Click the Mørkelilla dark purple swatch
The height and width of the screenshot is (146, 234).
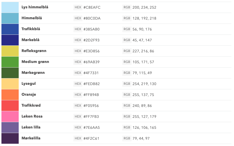10,138
